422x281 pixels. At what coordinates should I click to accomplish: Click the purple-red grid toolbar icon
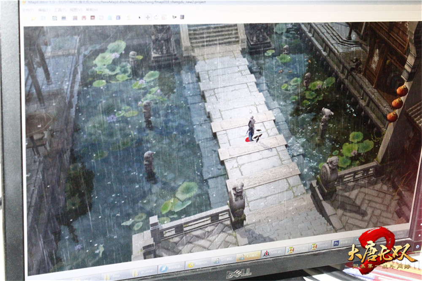coord(75,18)
